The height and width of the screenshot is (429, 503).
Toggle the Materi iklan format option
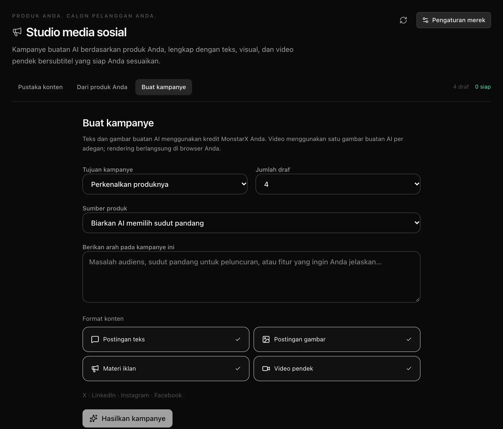(x=166, y=369)
